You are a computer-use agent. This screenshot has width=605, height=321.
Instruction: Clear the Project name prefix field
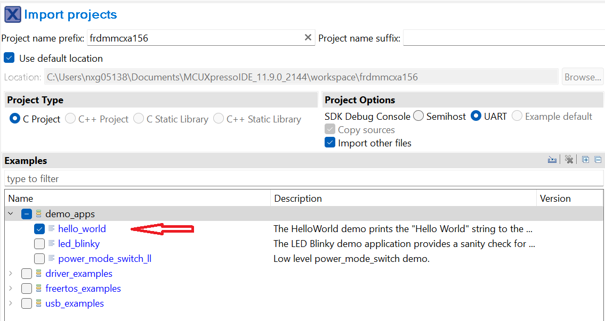pos(308,38)
